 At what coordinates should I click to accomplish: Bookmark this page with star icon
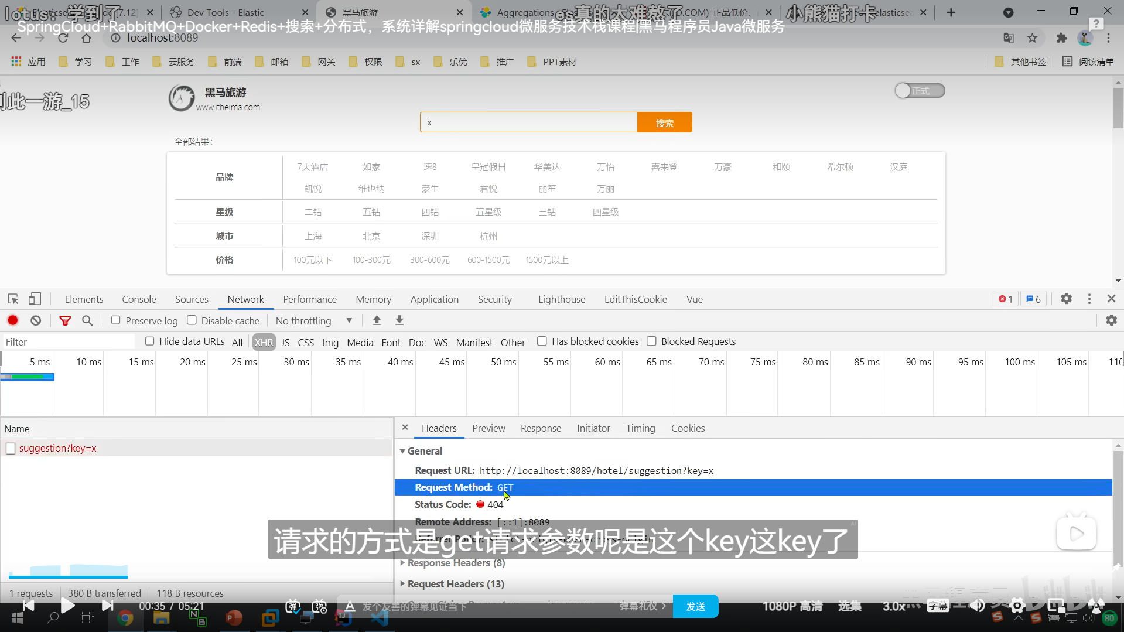point(1032,38)
